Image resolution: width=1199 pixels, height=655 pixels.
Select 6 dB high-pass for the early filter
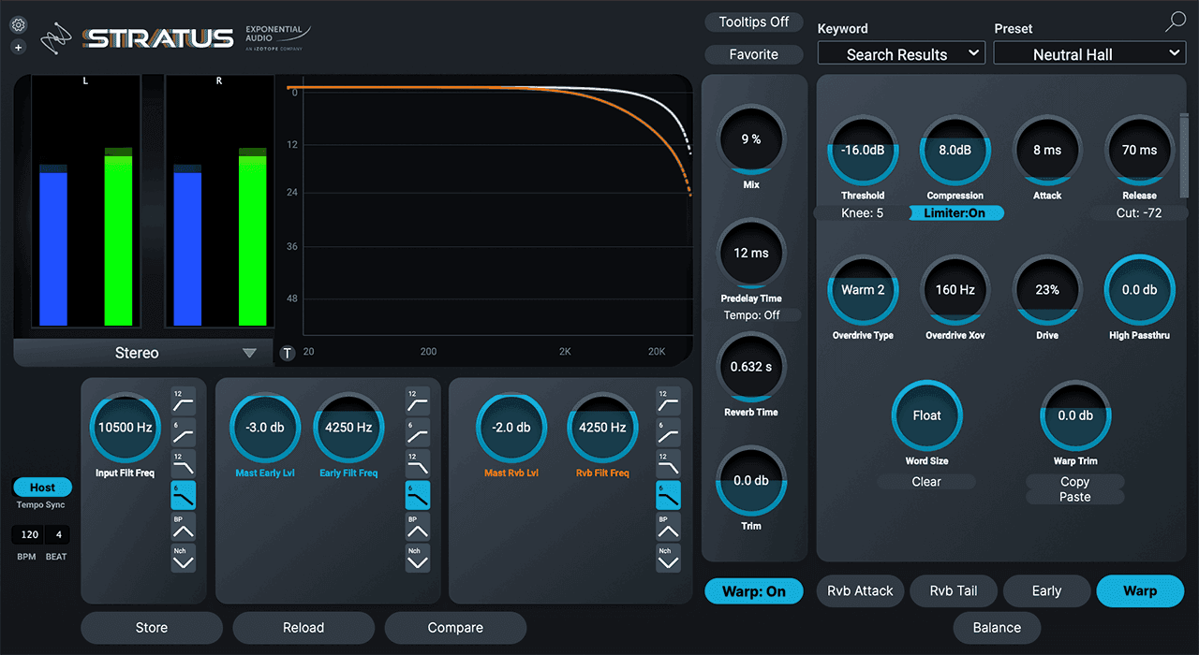click(x=418, y=431)
